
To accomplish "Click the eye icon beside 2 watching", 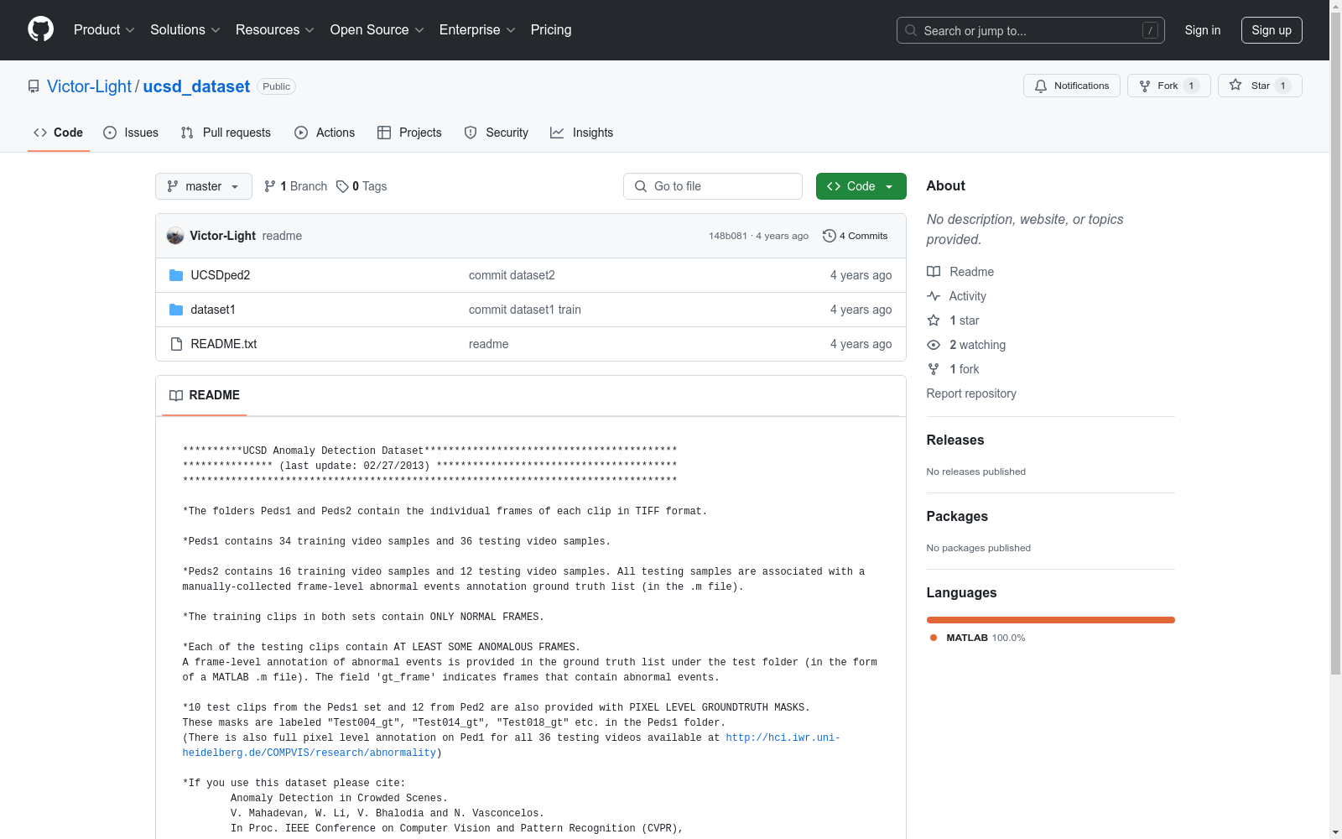I will pos(934,345).
